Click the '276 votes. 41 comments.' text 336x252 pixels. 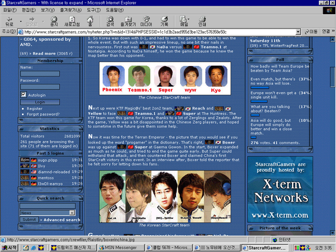click(275, 143)
